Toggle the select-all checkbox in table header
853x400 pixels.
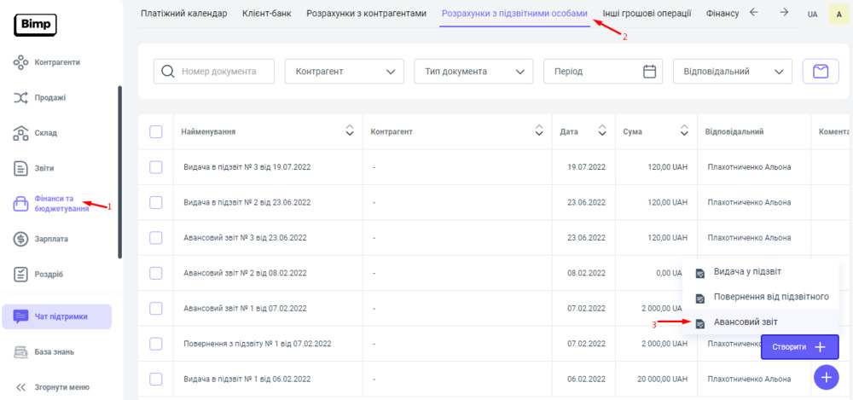click(x=156, y=131)
